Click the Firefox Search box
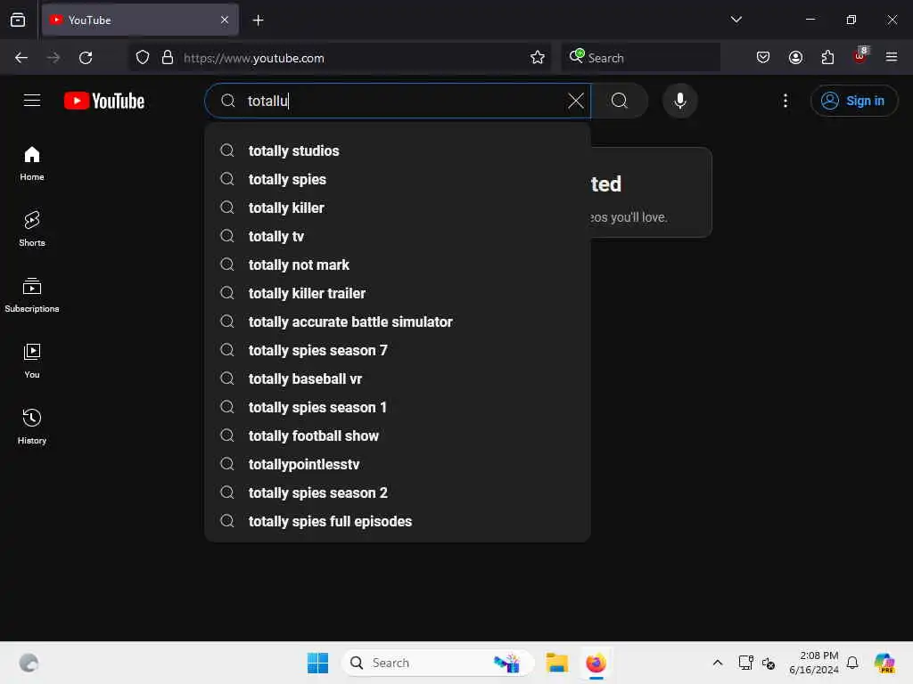Image resolution: width=913 pixels, height=684 pixels. (640, 58)
